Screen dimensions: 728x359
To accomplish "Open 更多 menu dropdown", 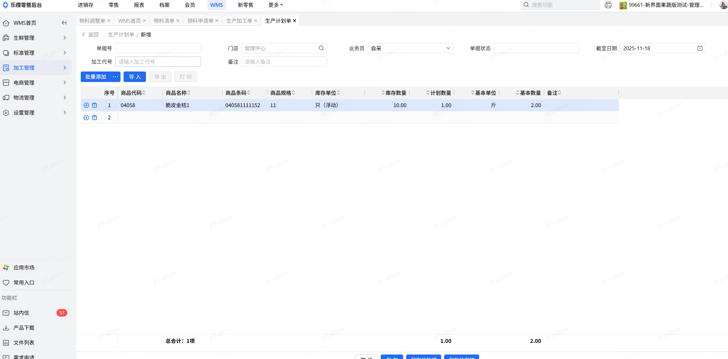I will click(275, 5).
